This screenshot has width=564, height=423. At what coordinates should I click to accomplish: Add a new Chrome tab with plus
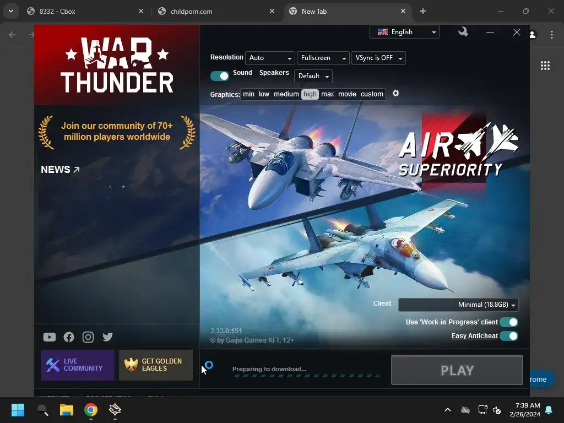pyautogui.click(x=423, y=12)
